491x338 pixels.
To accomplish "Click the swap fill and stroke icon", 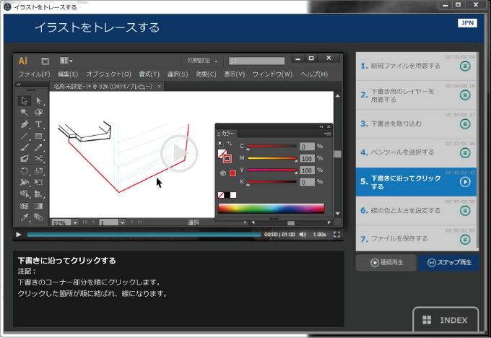I will point(230,144).
